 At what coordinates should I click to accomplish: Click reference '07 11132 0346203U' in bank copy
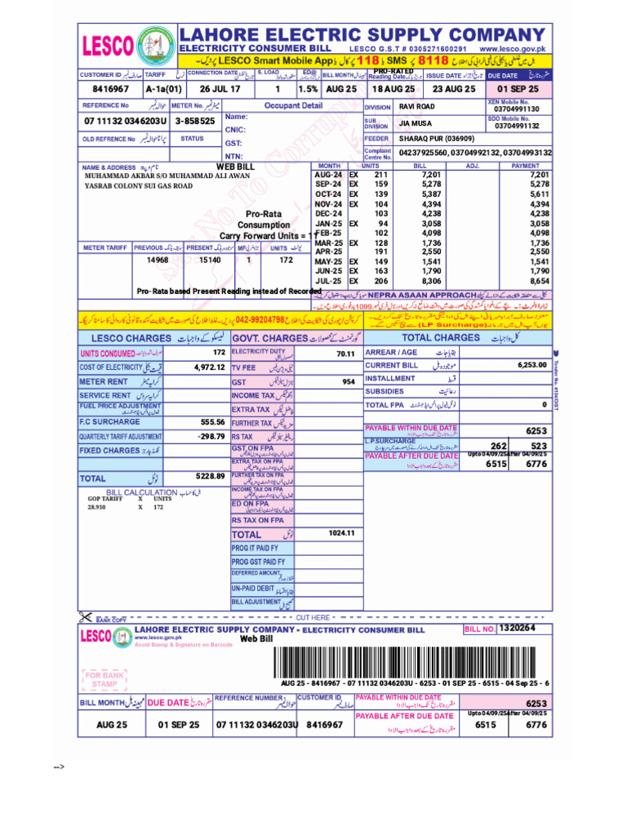[256, 725]
